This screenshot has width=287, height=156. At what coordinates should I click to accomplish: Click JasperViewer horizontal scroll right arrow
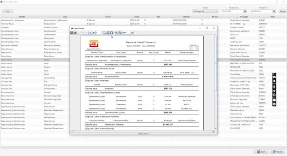[x=214, y=131]
